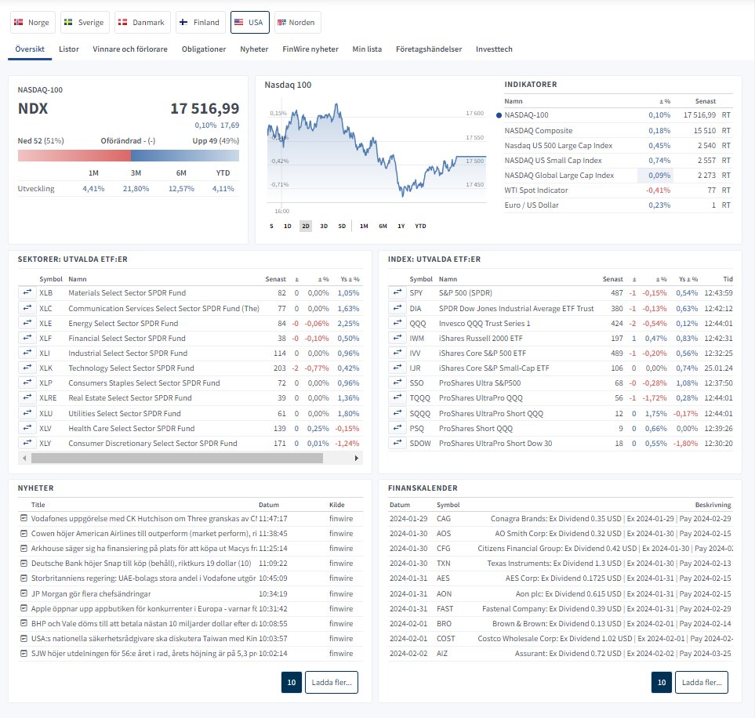Select the Finland market button
This screenshot has width=755, height=718.
click(200, 22)
